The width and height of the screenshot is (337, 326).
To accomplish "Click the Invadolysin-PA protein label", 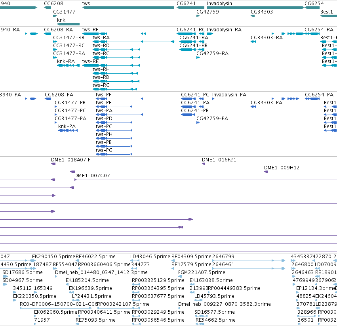I will 229,95.
